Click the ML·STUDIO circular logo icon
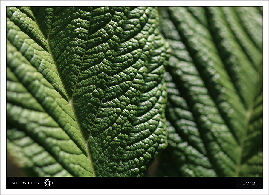269x195 pixels. (48, 183)
